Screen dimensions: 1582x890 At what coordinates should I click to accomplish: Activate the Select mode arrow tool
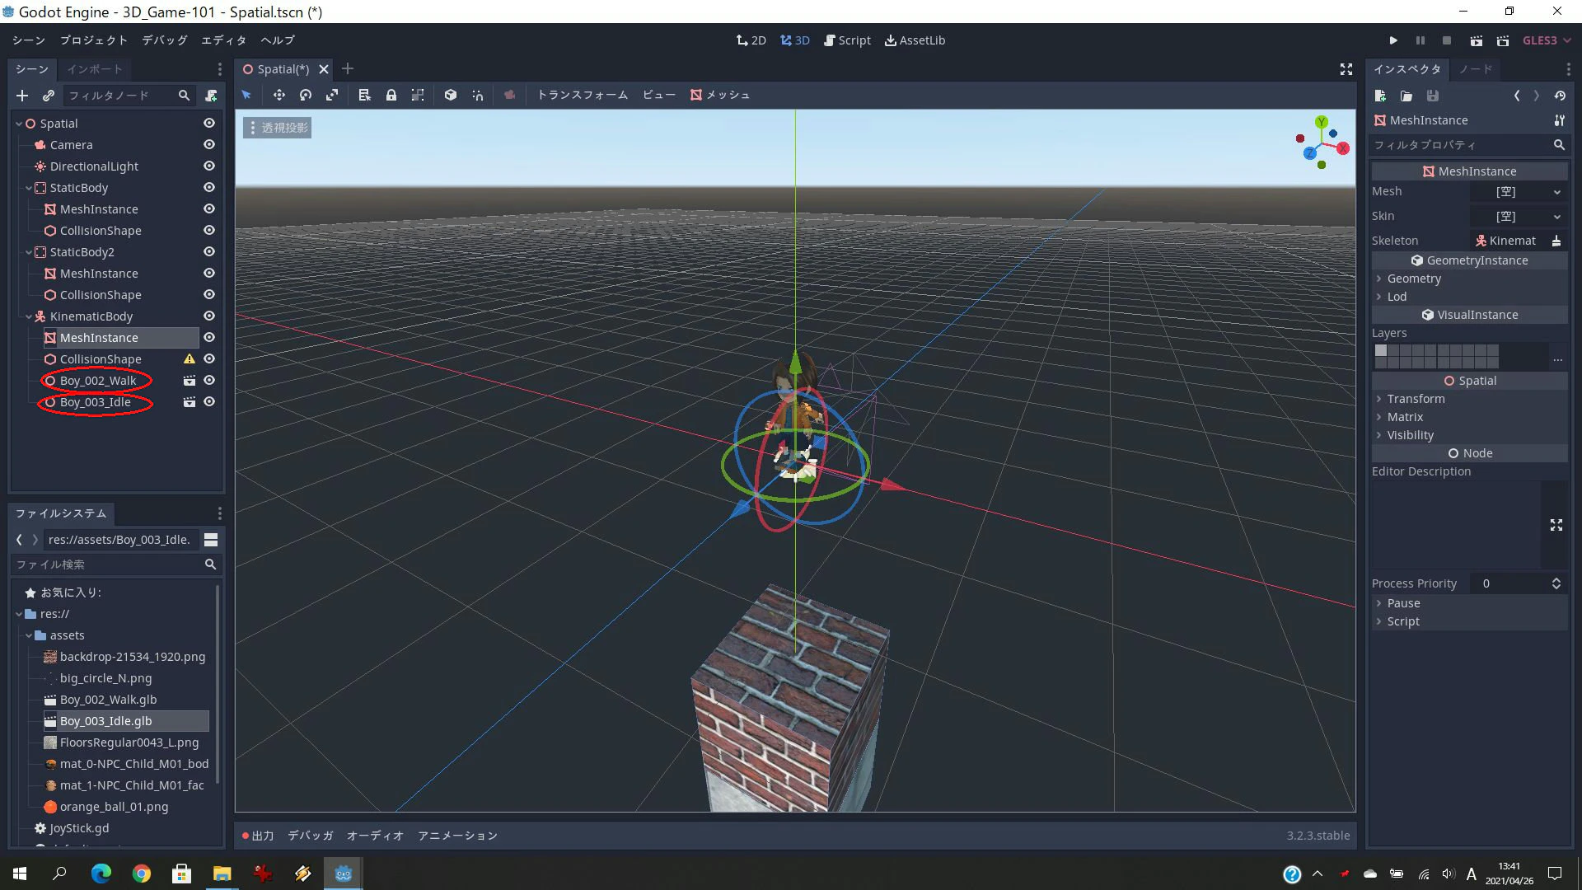pos(246,95)
